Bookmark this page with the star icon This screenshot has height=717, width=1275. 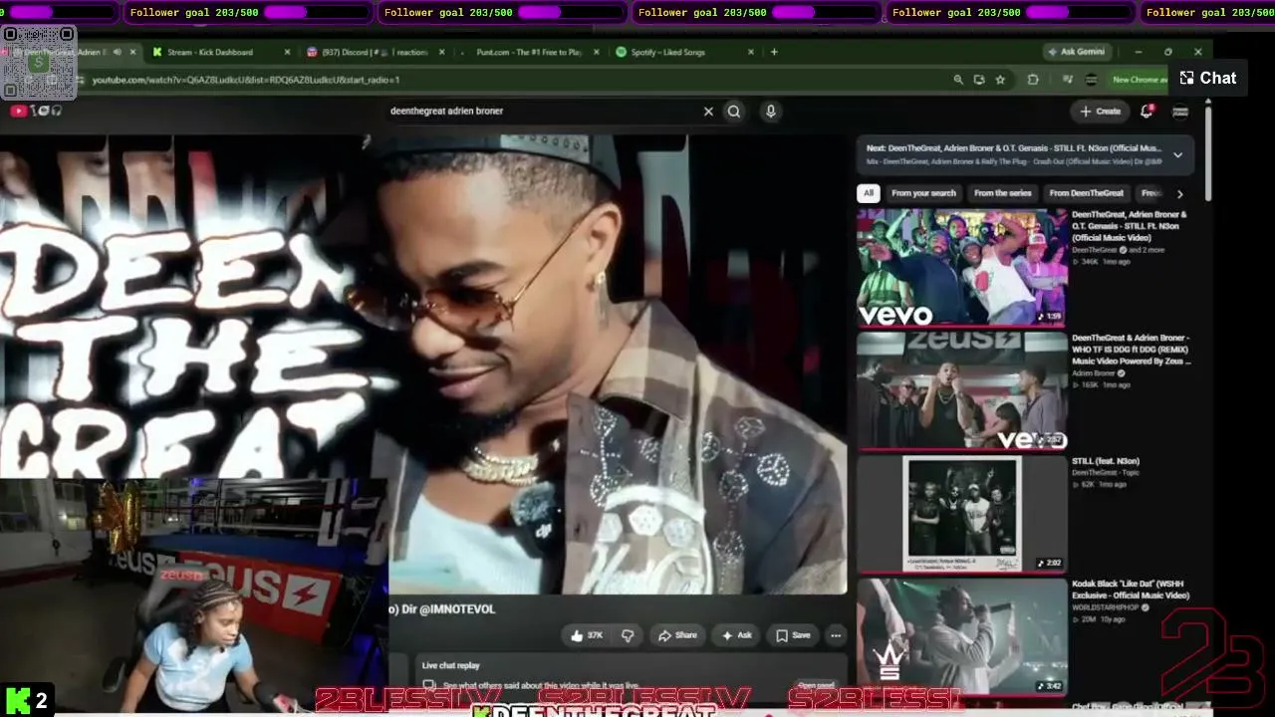[1000, 80]
